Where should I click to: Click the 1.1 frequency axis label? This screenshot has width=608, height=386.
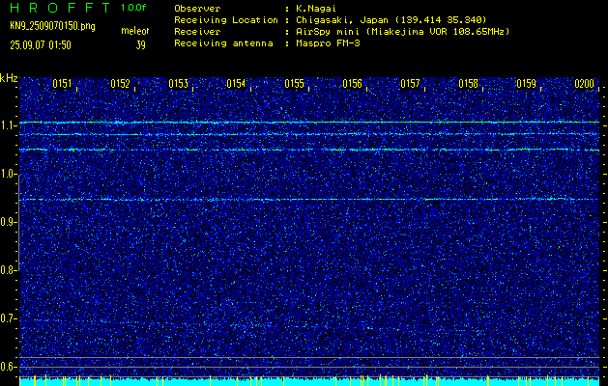(x=8, y=125)
